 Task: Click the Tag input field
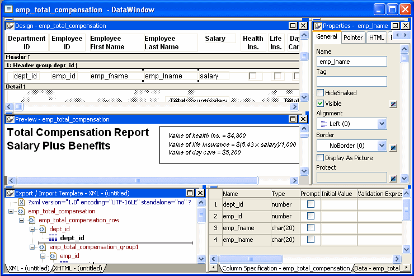pos(351,82)
